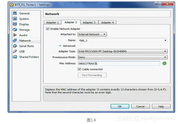
Task: Select Serial Ports label in list
Action: pos(27,46)
